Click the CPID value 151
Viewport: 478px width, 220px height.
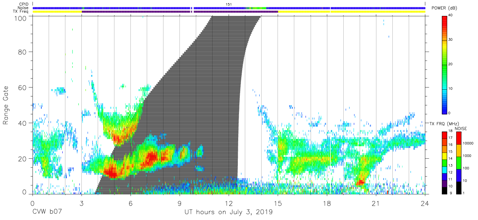click(x=229, y=4)
